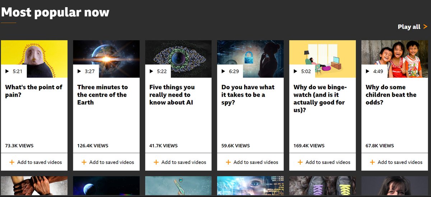Image resolution: width=431 pixels, height=197 pixels.
Task: Open the padlock silhouette spy thumbnail
Action: (x=250, y=59)
